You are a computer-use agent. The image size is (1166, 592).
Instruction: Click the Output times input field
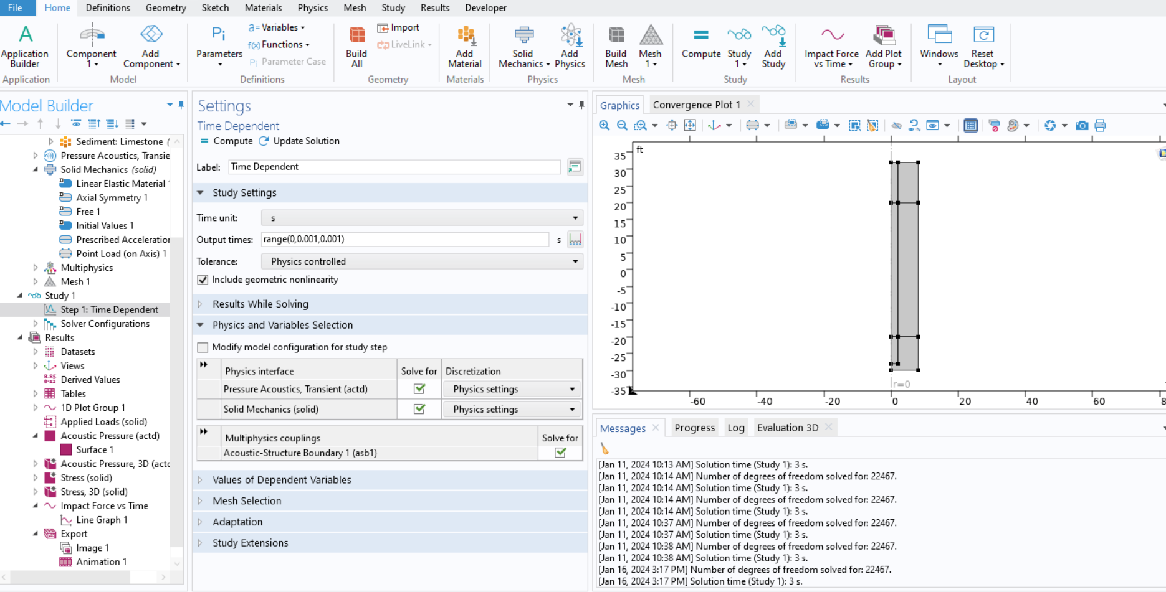pos(405,239)
